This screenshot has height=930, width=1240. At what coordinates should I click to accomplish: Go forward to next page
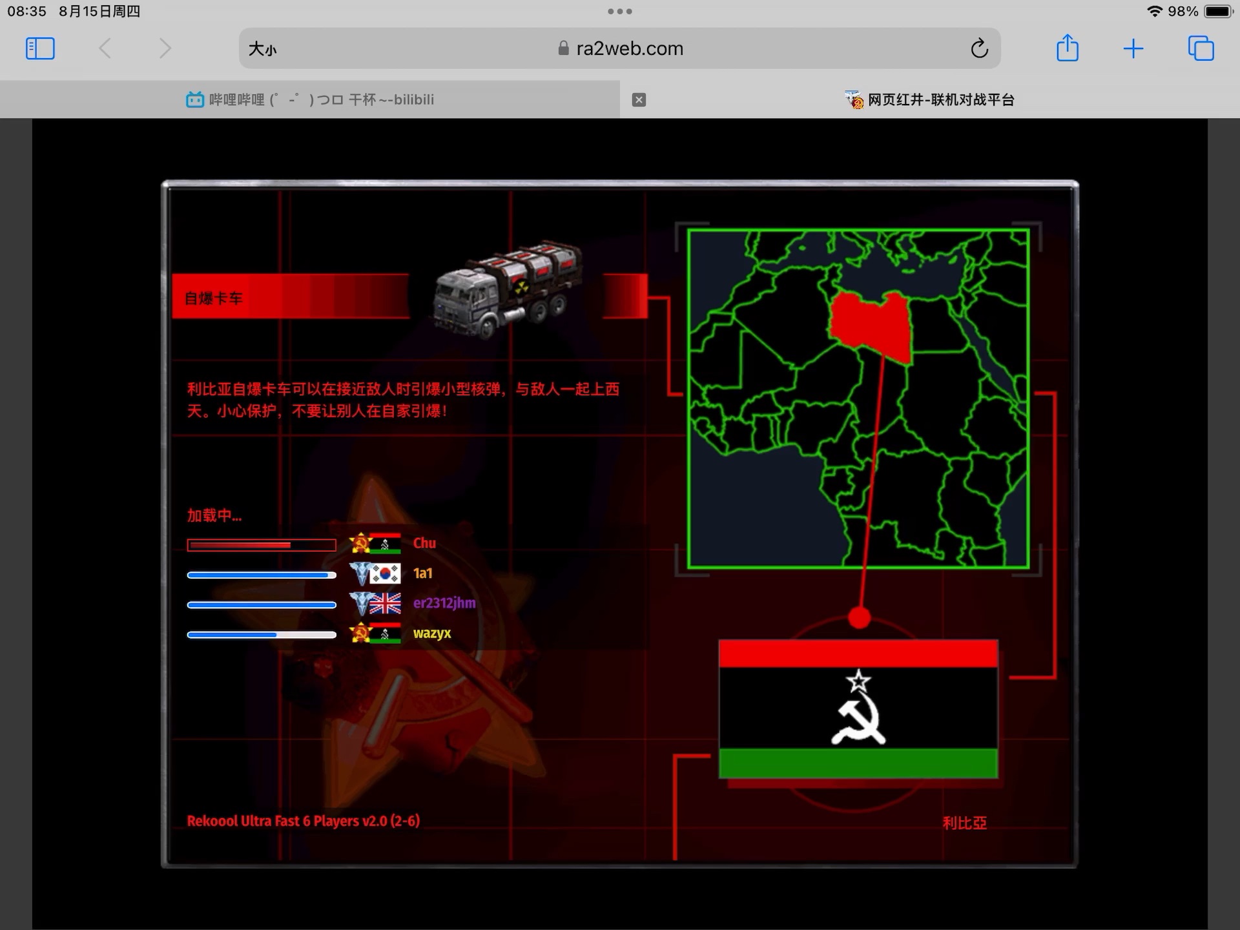coord(165,48)
